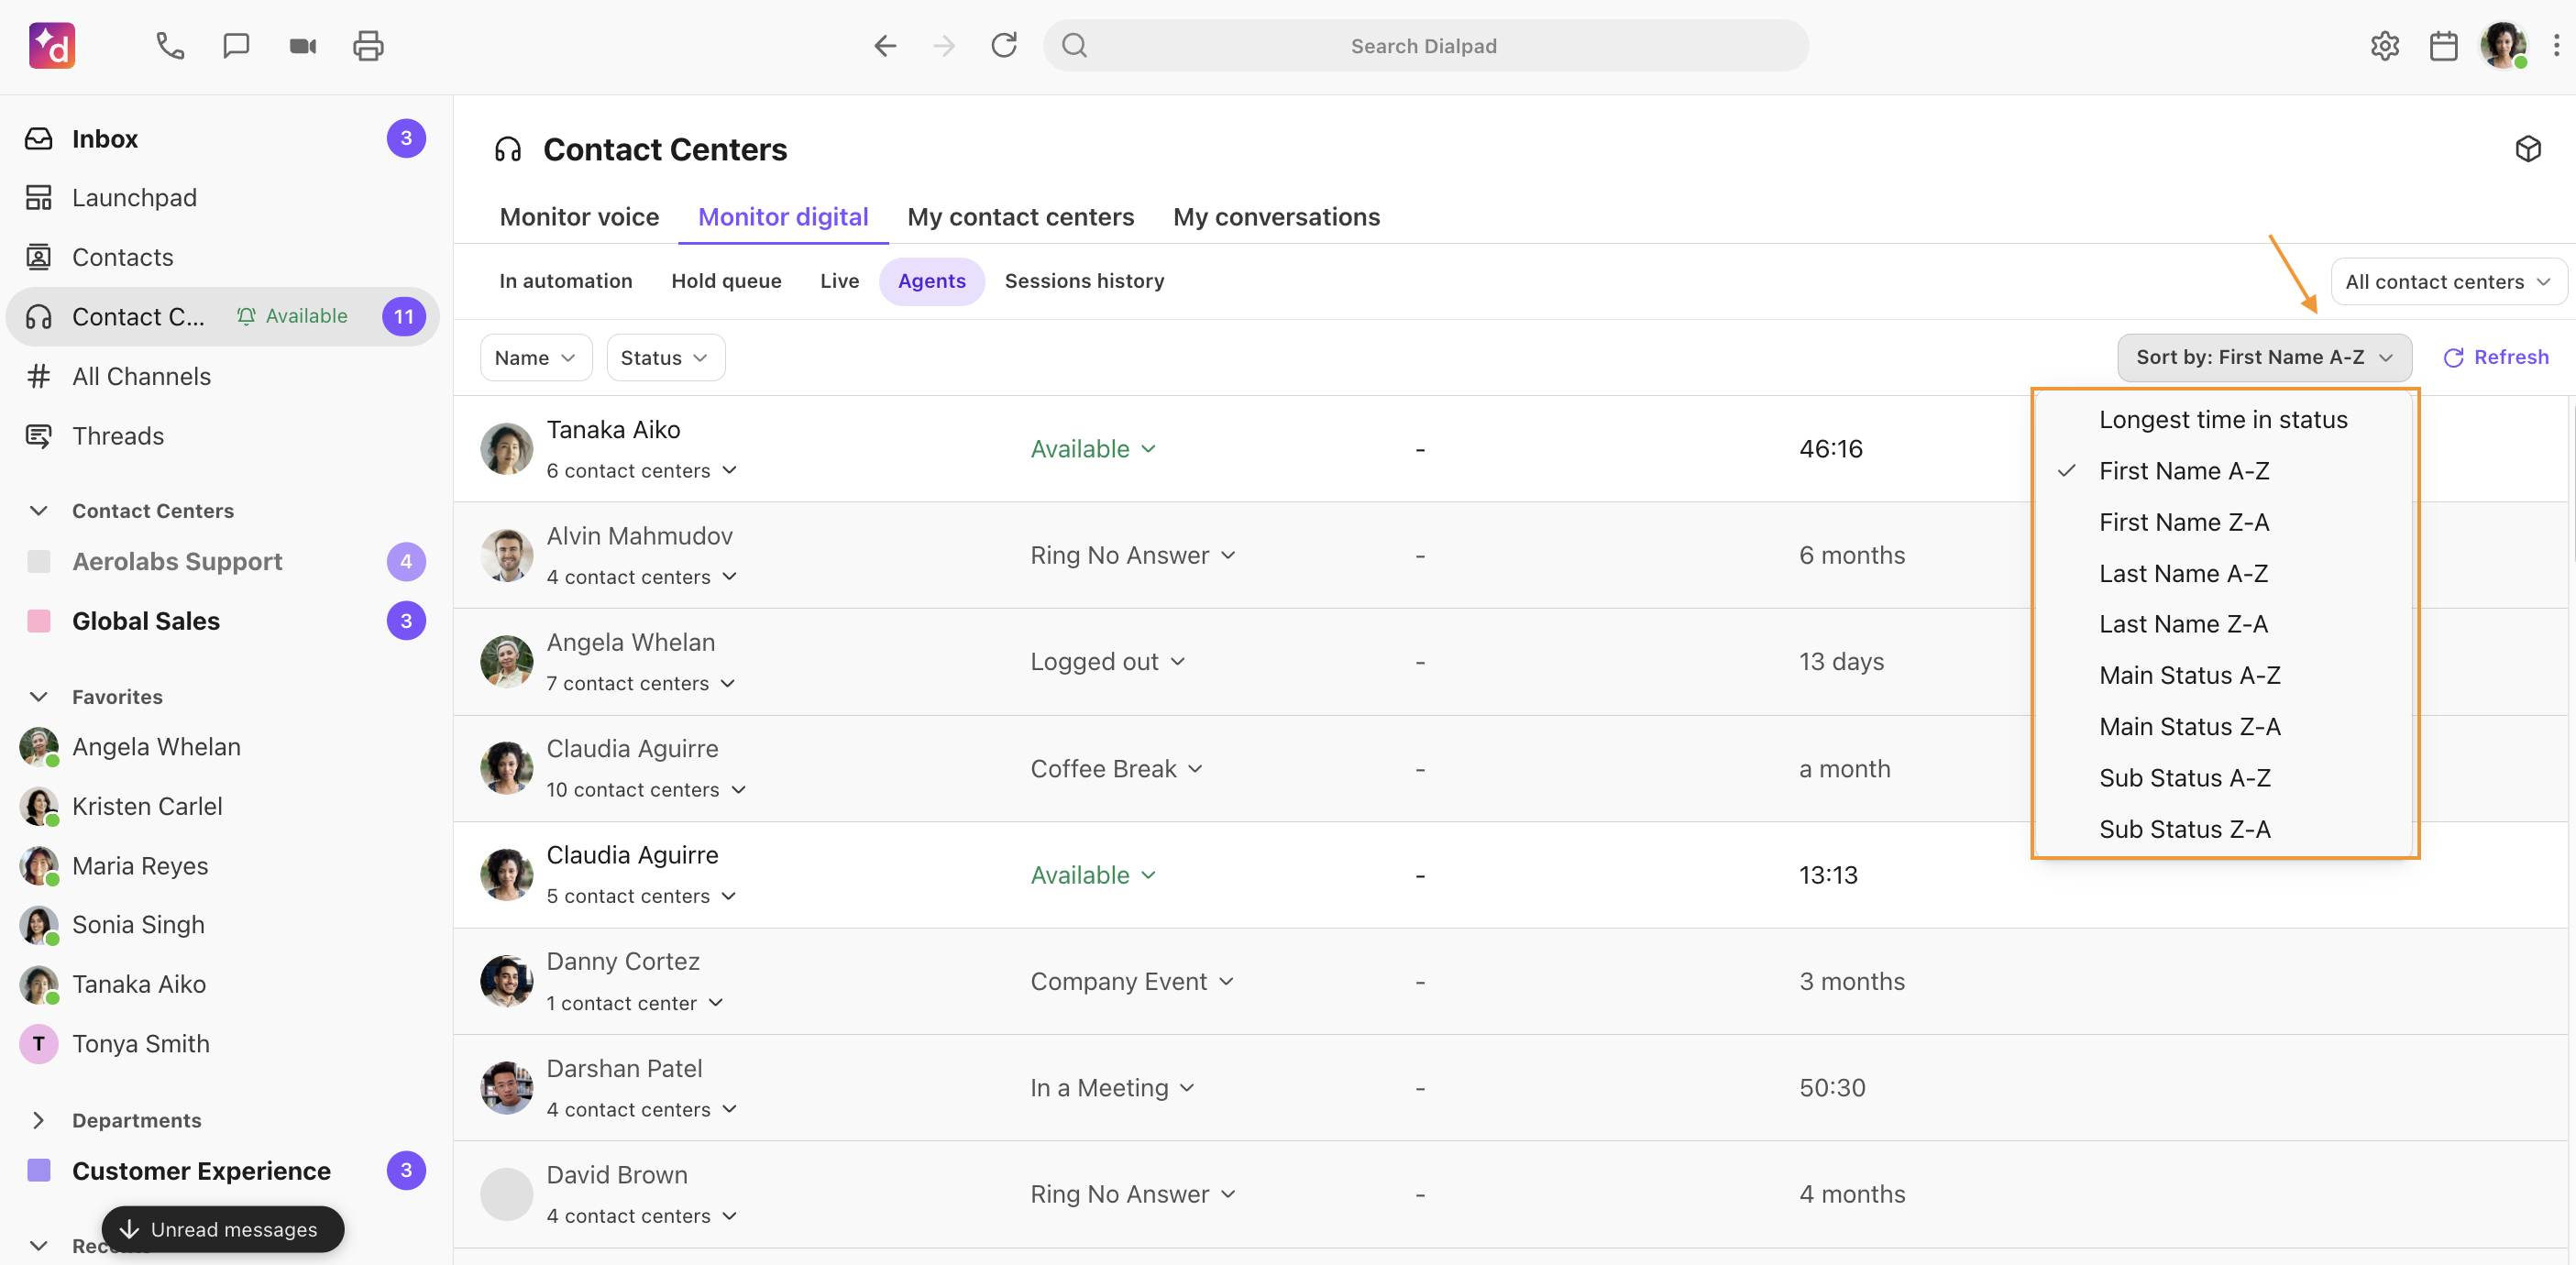This screenshot has height=1265, width=2576.
Task: Open the Name filter dropdown
Action: 535,358
